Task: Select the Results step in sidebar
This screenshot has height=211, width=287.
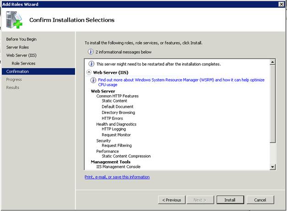Action: [x=13, y=87]
